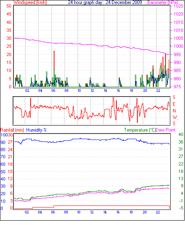This screenshot has height=225, width=185.
Task: Click the N wind direction label
Action: (x=174, y=111)
